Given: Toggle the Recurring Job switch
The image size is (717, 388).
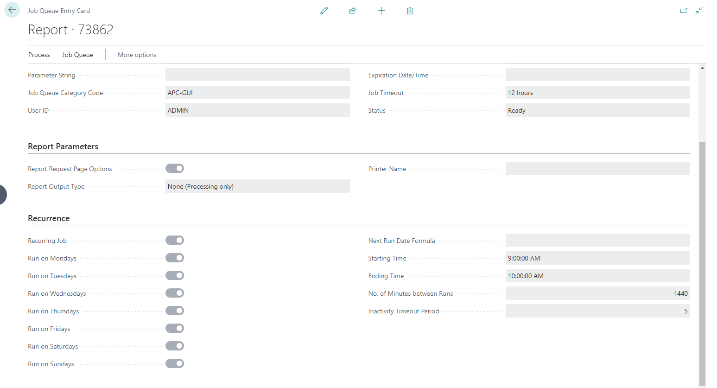Looking at the screenshot, I should [175, 240].
